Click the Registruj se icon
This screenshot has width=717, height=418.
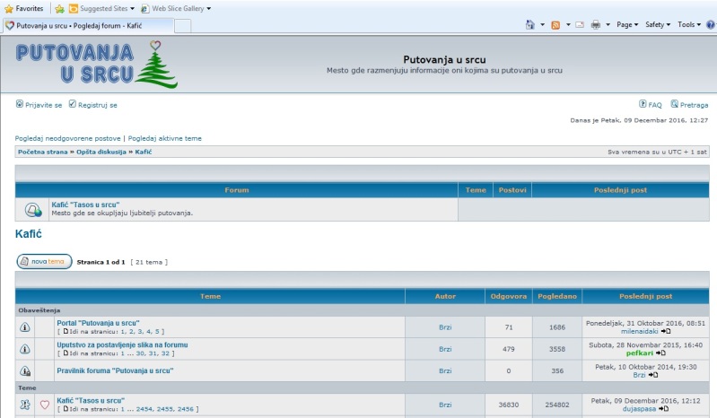[73, 104]
